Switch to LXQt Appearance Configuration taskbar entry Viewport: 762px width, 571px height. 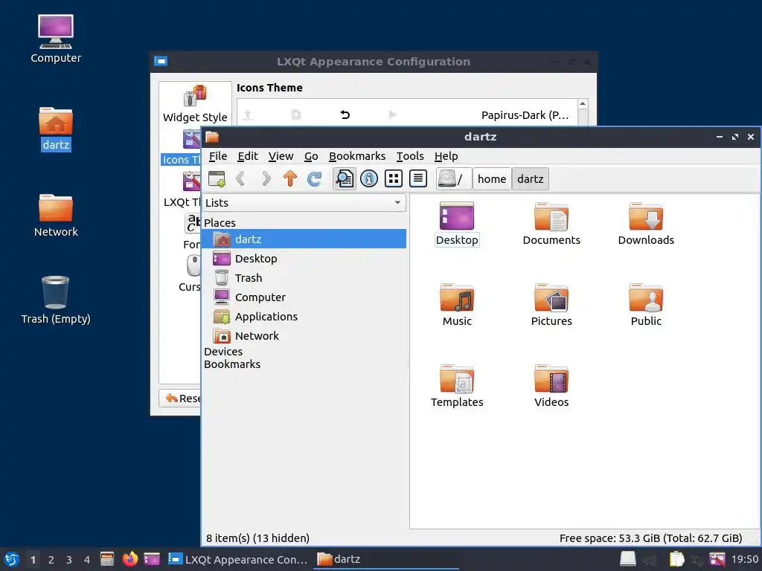(x=237, y=559)
